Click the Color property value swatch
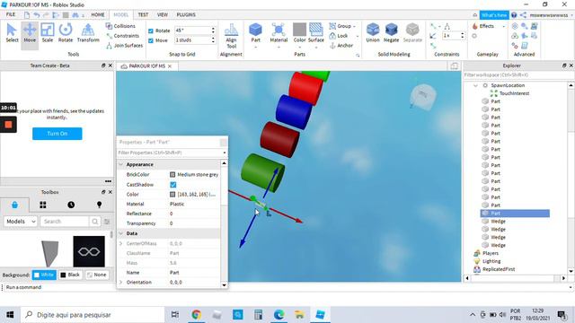The height and width of the screenshot is (323, 575). (x=172, y=195)
